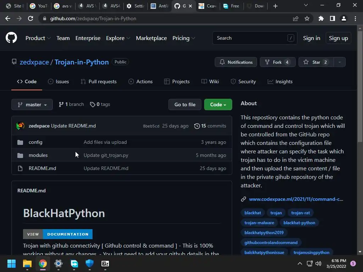Open Marketplace link in header
This screenshot has width=363, height=272.
click(x=151, y=38)
